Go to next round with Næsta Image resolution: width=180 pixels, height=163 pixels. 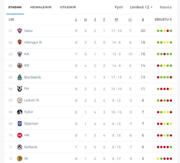pos(166,7)
